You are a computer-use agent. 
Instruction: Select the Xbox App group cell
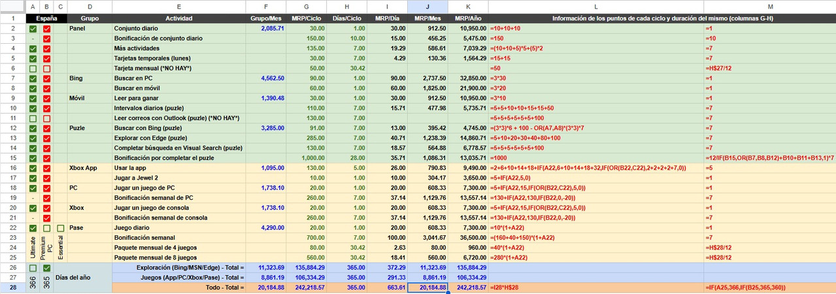point(90,168)
